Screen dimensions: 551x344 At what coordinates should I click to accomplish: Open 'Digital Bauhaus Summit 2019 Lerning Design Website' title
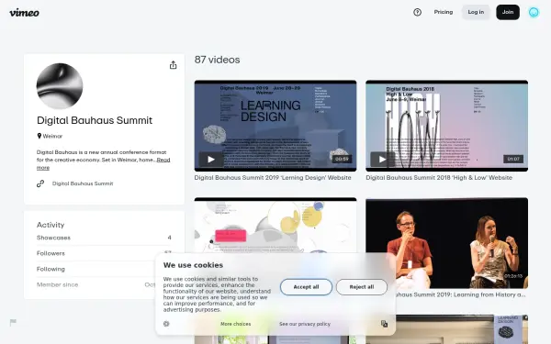pos(273,178)
